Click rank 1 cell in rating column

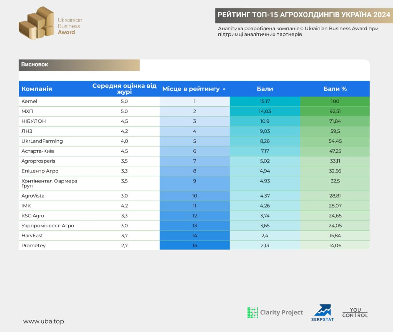tap(195, 102)
